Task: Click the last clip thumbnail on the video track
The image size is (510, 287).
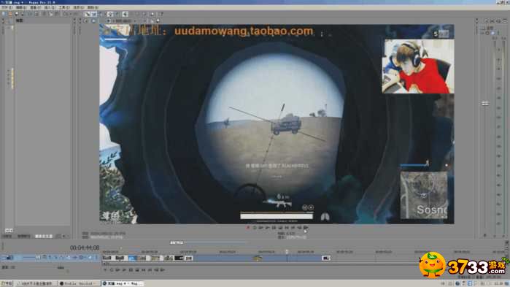Action: [326, 258]
